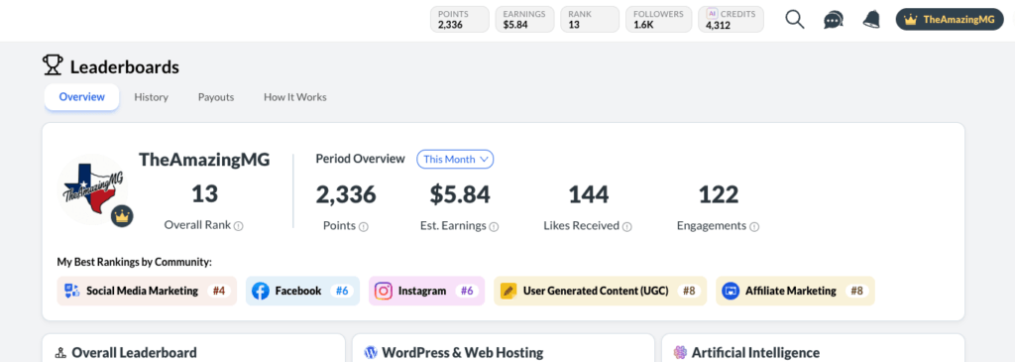Click the Affiliate Marketing community icon

tap(731, 291)
